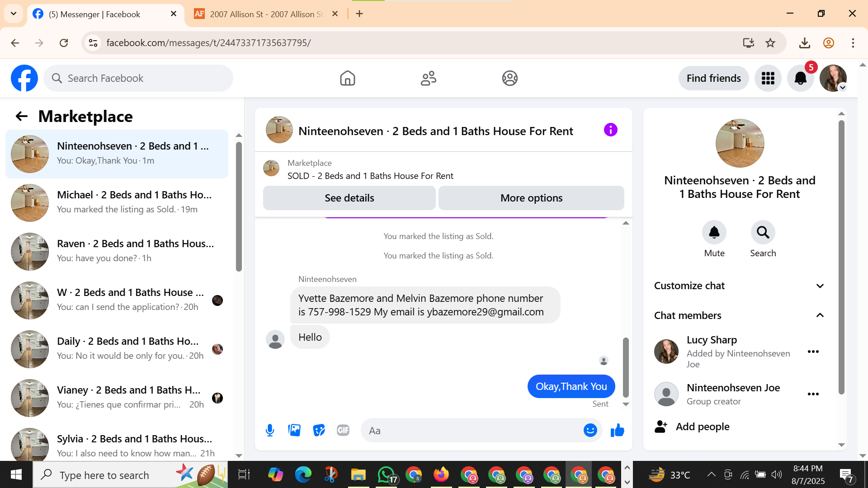The height and width of the screenshot is (488, 868).
Task: Open the Groups icon in top navigation
Action: (509, 78)
